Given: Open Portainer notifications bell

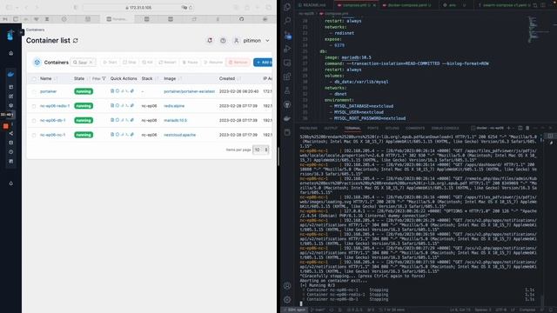Looking at the screenshot, I should (210, 41).
